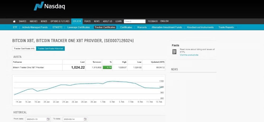Image resolution: width=264 pixels, height=122 pixels.
Task: Select the ETF/ETP menu item
Action: click(x=77, y=21)
